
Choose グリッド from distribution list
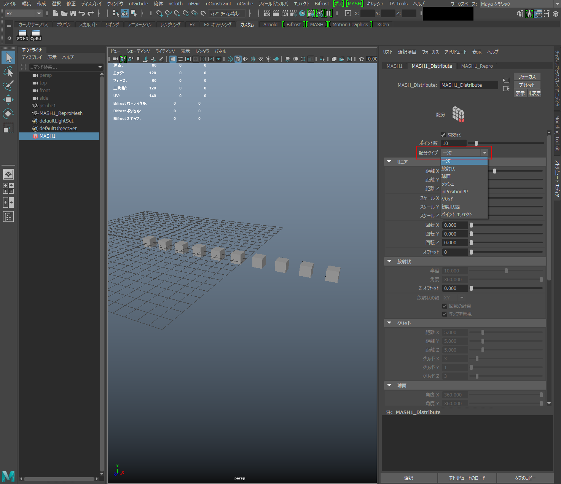coord(464,199)
